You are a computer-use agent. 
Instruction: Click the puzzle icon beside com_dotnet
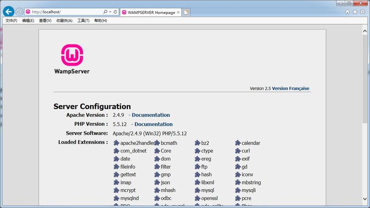(x=117, y=151)
